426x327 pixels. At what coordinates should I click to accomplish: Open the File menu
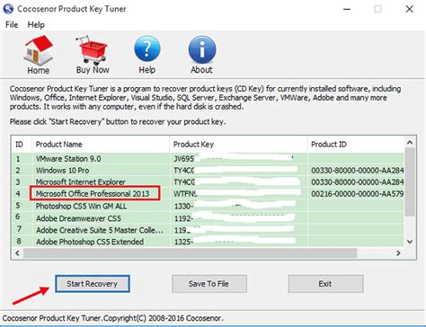pyautogui.click(x=12, y=25)
